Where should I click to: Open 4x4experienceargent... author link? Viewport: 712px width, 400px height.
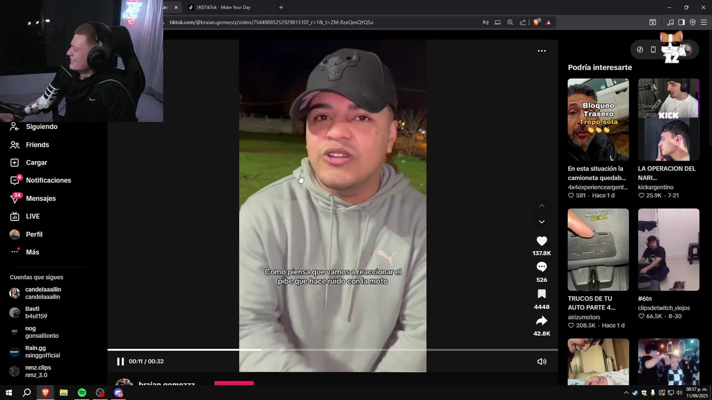tap(598, 187)
